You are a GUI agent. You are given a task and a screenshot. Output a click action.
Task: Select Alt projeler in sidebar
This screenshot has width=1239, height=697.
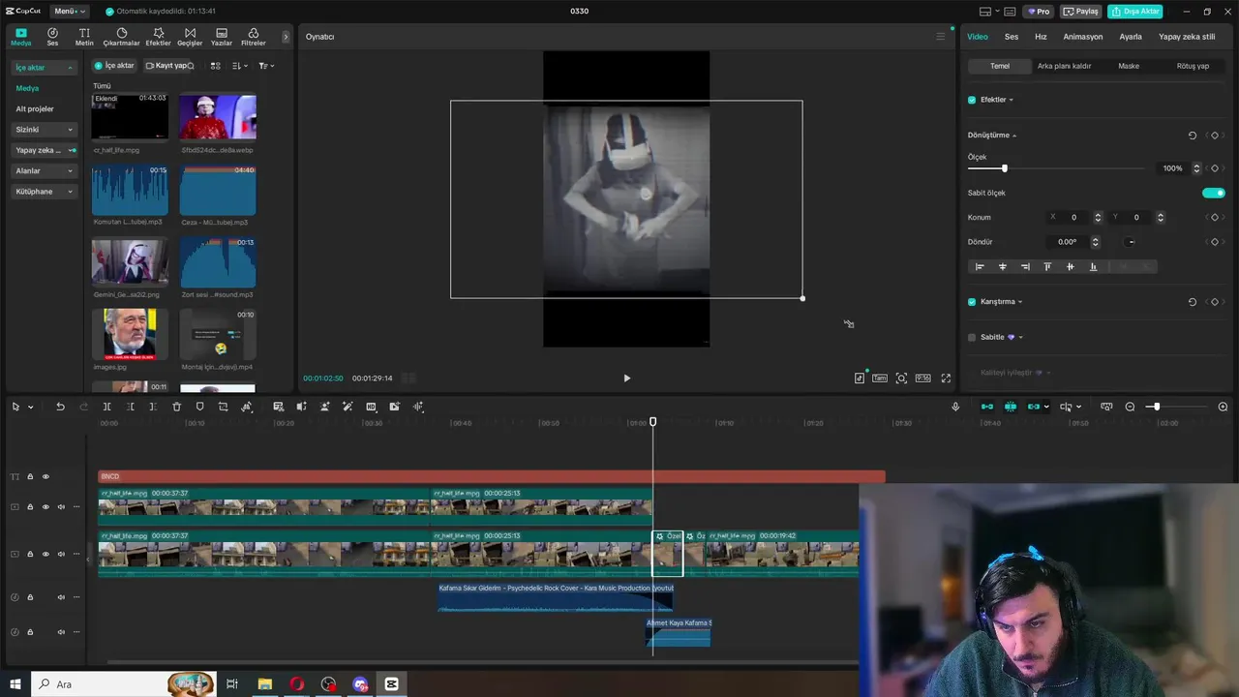(x=35, y=109)
